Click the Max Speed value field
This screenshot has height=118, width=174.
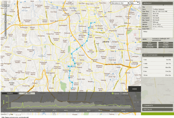point(162,20)
